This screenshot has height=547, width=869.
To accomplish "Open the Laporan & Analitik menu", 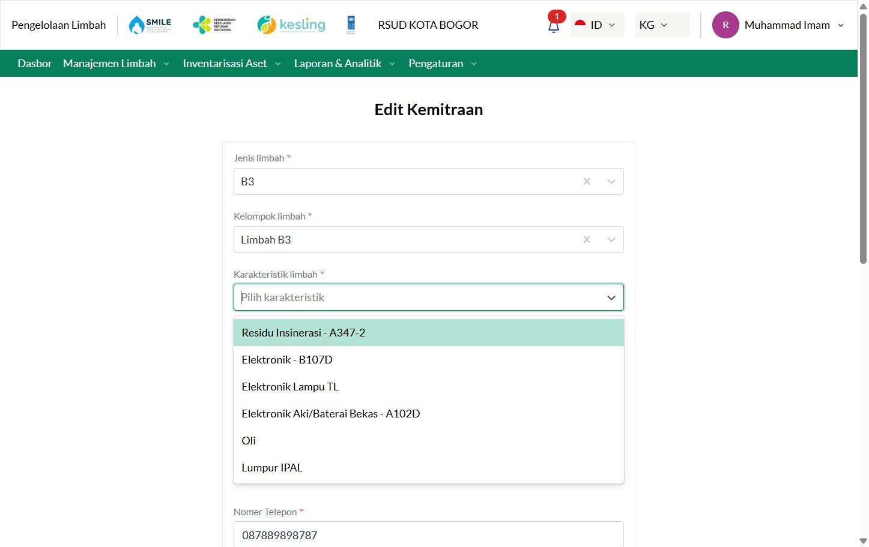I will pos(345,64).
